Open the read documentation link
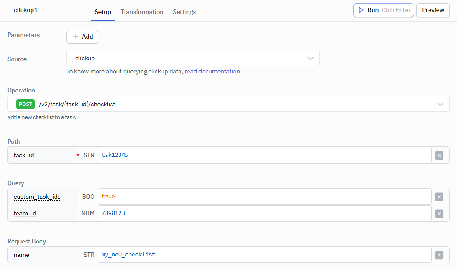 click(x=212, y=71)
